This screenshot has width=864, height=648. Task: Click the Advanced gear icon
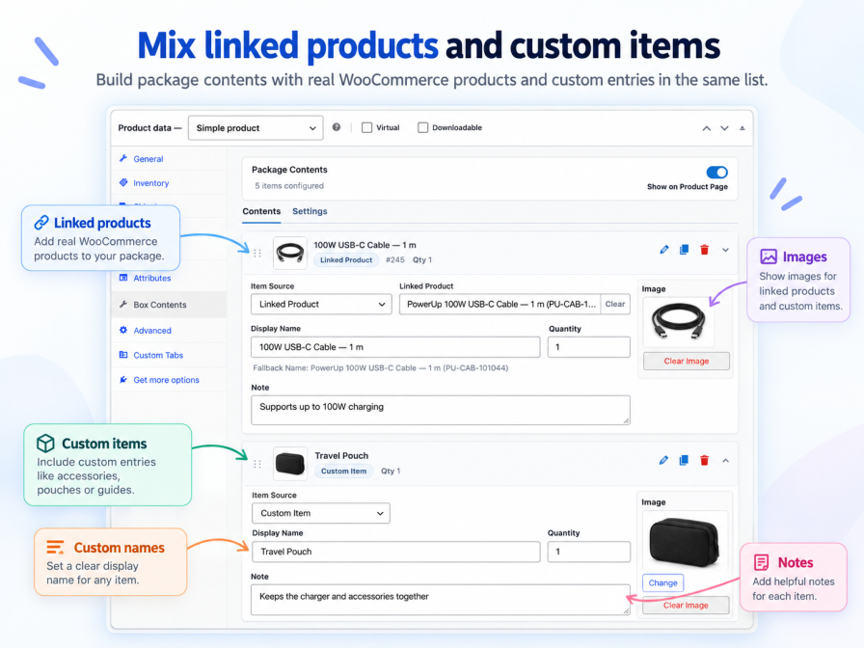[x=123, y=330]
